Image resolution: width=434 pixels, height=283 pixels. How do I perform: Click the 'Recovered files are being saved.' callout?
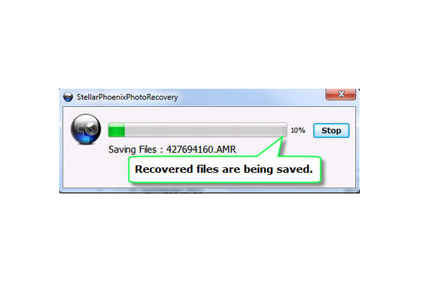[225, 169]
